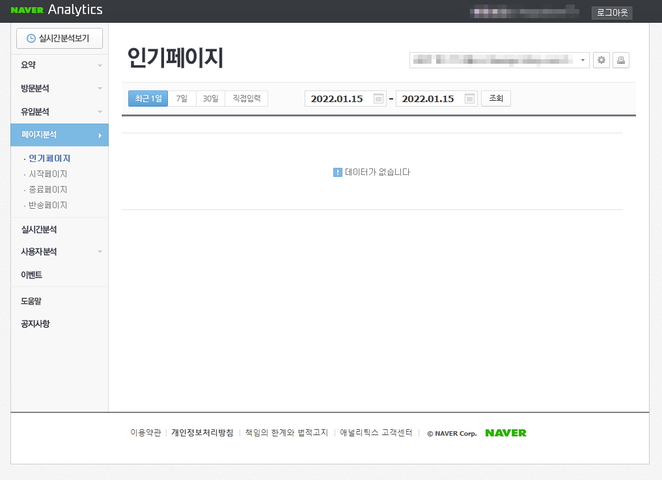Viewport: 662px width, 480px height.
Task: Open the calendar icon for the start date
Action: pos(378,98)
